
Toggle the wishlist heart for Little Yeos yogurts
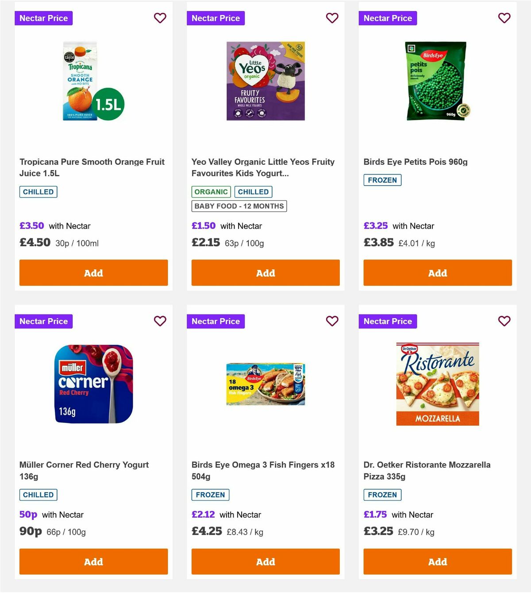tap(332, 18)
